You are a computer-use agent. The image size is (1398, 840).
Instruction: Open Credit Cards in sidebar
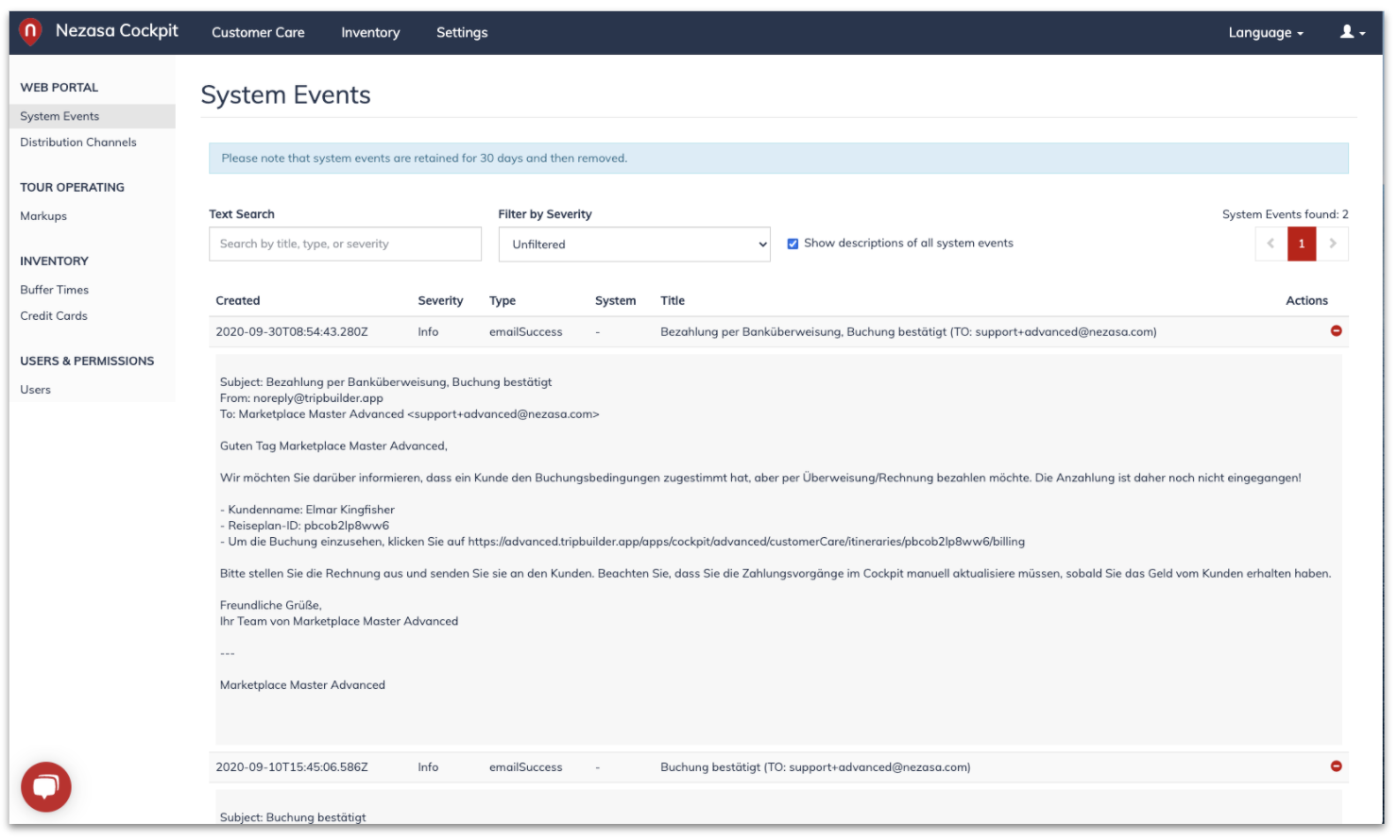54,316
